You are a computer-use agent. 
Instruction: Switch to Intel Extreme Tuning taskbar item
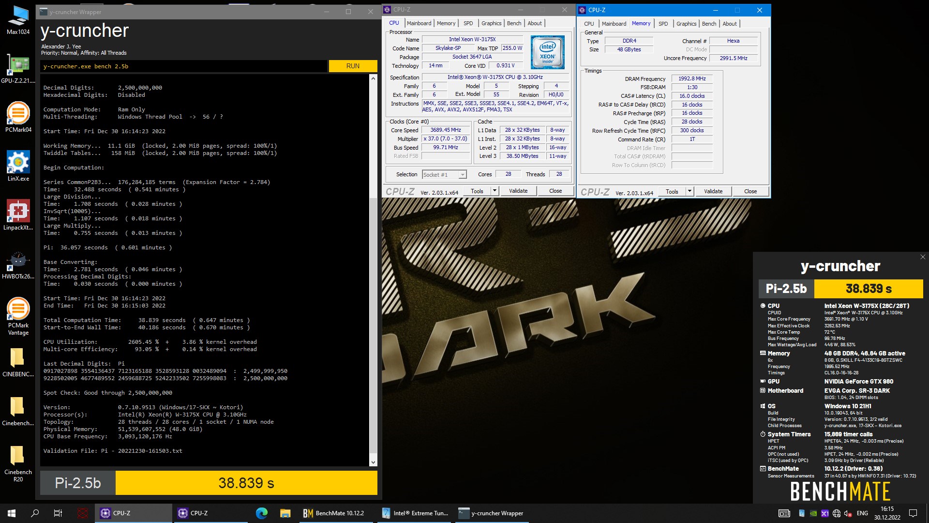click(x=415, y=513)
